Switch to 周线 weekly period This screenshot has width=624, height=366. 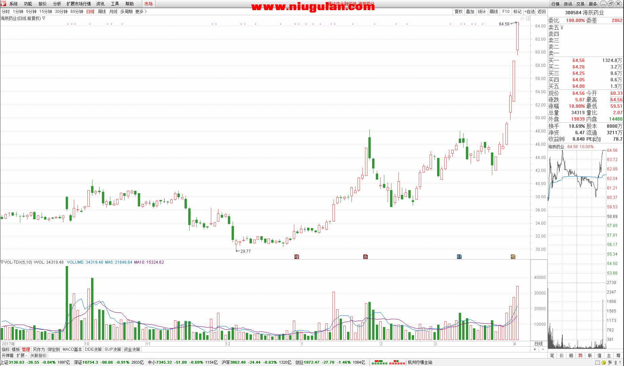(102, 12)
